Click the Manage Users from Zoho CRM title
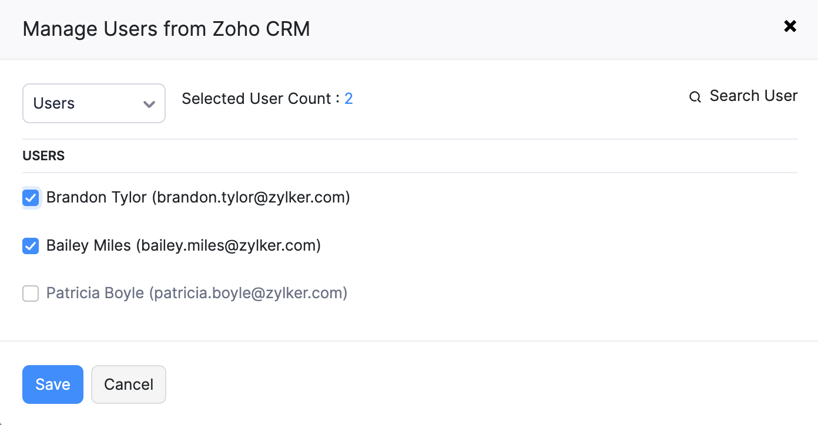This screenshot has width=818, height=425. (x=166, y=29)
